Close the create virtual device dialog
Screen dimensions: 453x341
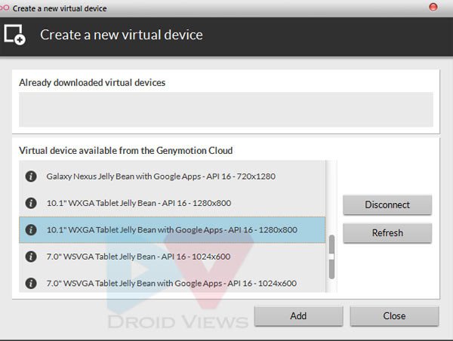pos(394,316)
